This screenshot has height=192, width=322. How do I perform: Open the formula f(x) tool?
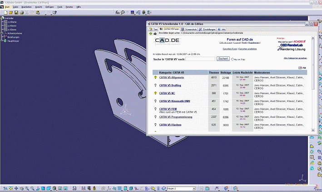(117, 13)
